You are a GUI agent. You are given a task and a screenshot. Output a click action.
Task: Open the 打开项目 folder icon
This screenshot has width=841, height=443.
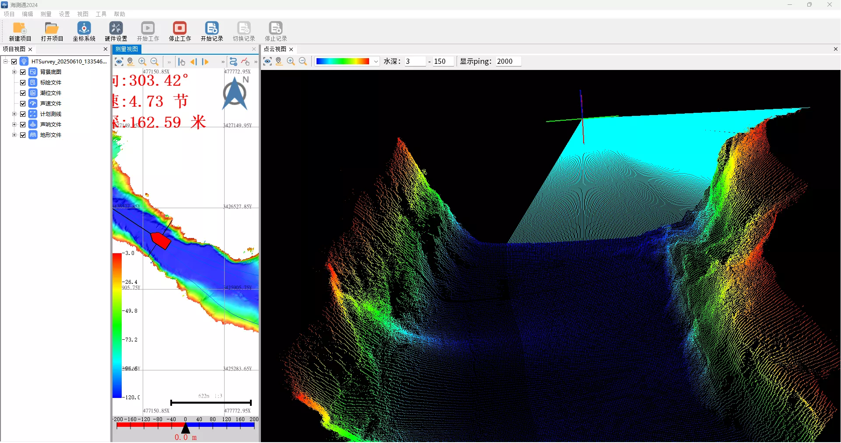pos(52,28)
